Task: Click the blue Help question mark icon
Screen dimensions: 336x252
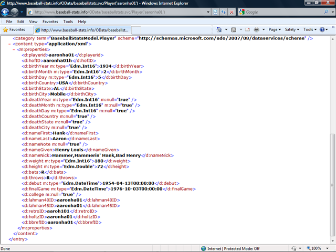Action: [322, 29]
